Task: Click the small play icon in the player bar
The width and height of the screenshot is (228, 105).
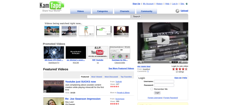Action: (x=139, y=62)
